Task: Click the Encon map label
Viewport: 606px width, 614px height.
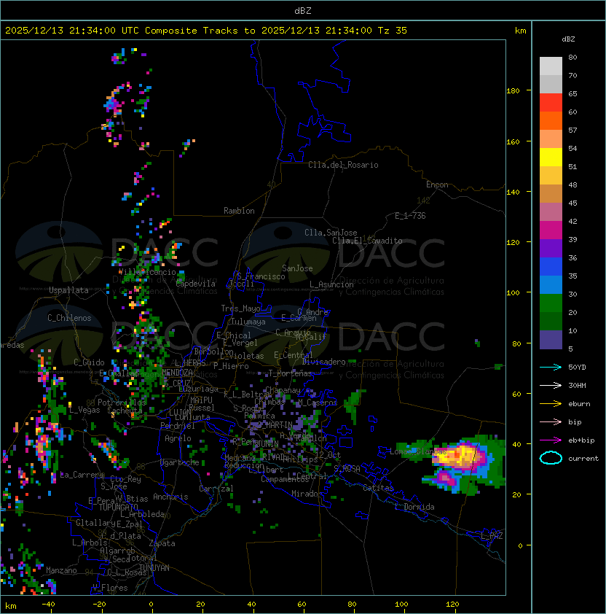Action: click(437, 184)
